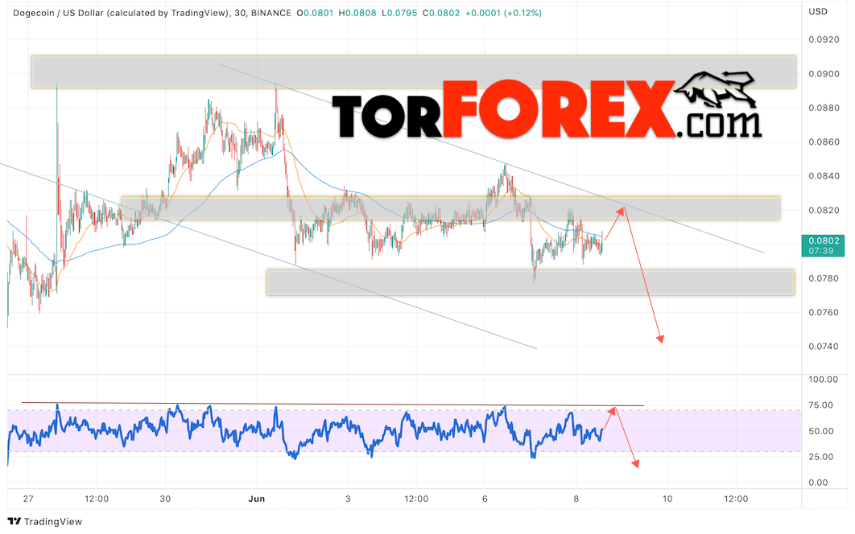Screen dimensions: 855x534
Task: Click the 0.0900 price axis label
Action: click(x=824, y=74)
